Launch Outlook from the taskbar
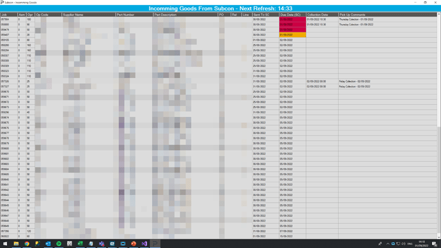The width and height of the screenshot is (441, 248). pyautogui.click(x=48, y=244)
